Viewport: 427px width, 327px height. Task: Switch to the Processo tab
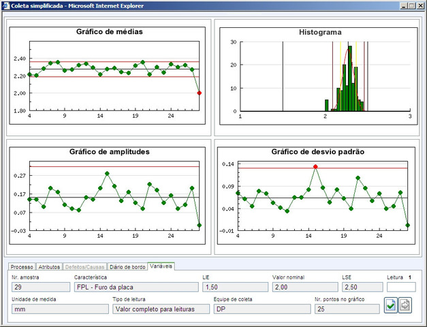point(22,267)
